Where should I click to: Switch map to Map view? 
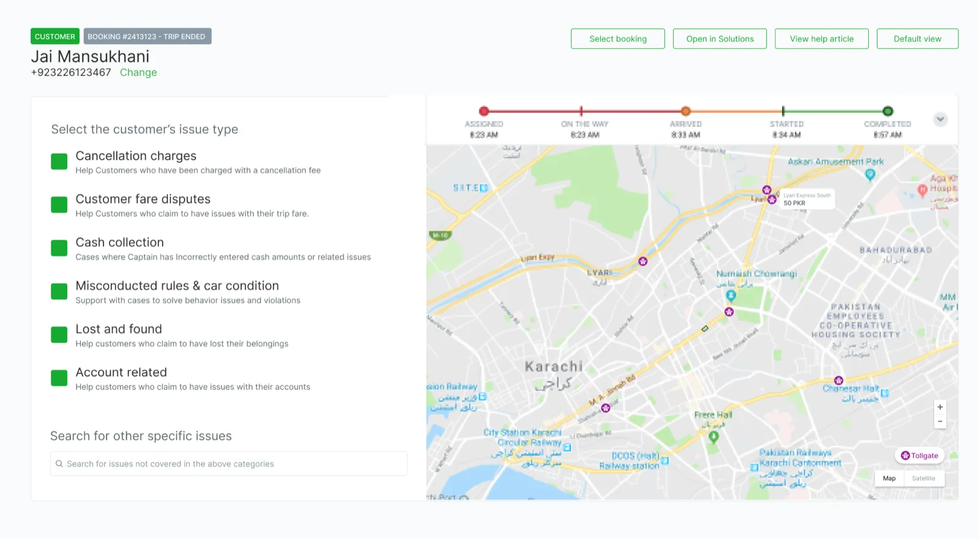pos(890,478)
